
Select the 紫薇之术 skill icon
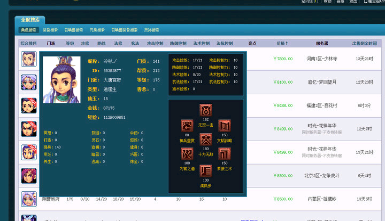(x=224, y=154)
